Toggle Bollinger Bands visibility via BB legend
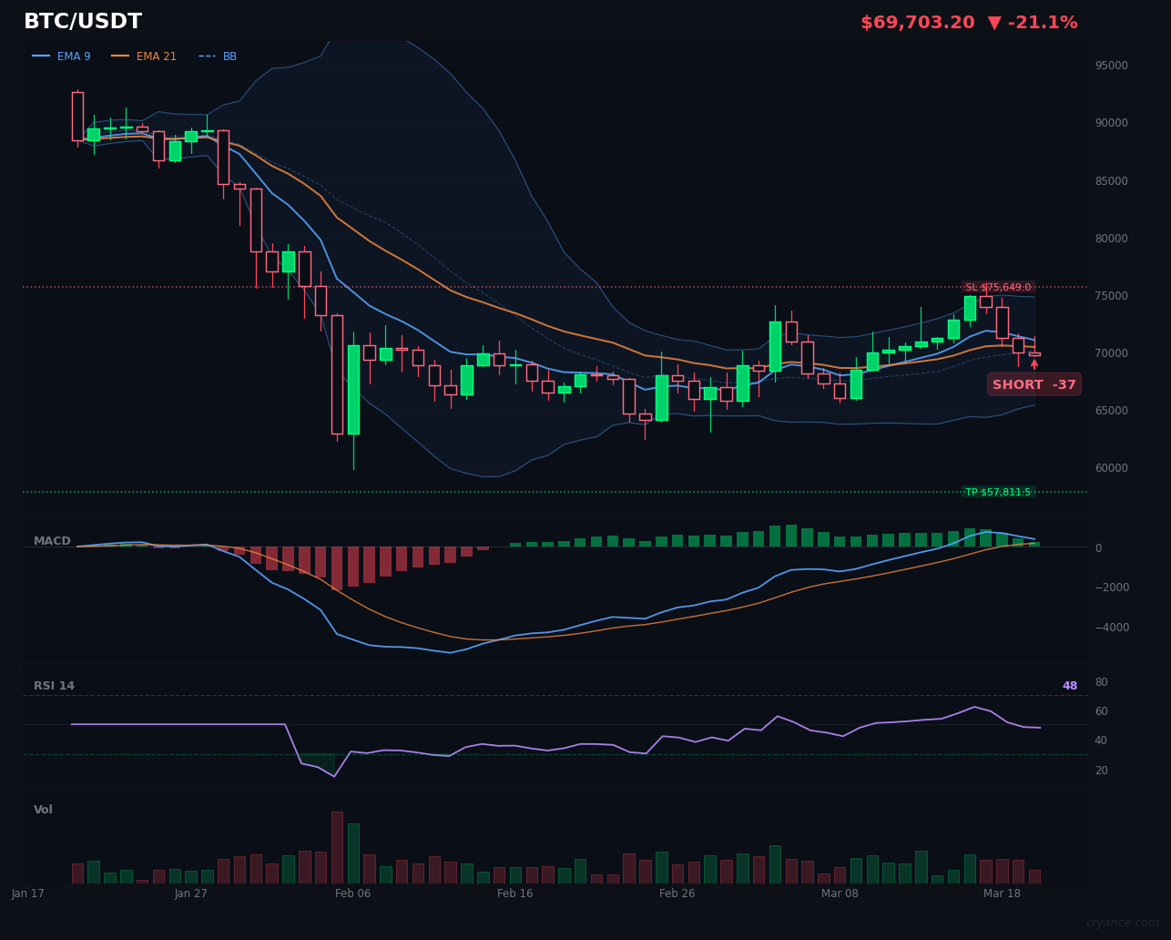The height and width of the screenshot is (940, 1171). pos(229,56)
